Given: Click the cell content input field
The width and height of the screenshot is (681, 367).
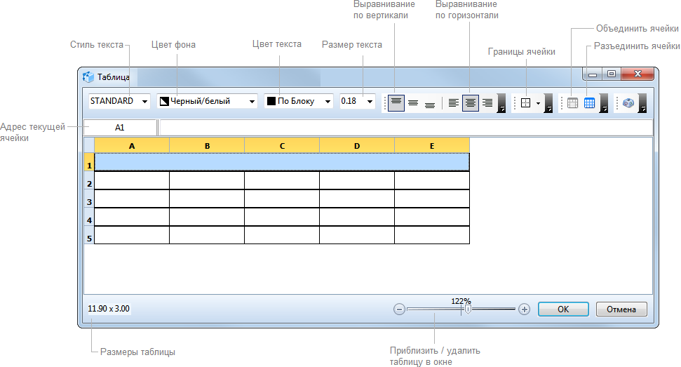Looking at the screenshot, I should pos(406,128).
